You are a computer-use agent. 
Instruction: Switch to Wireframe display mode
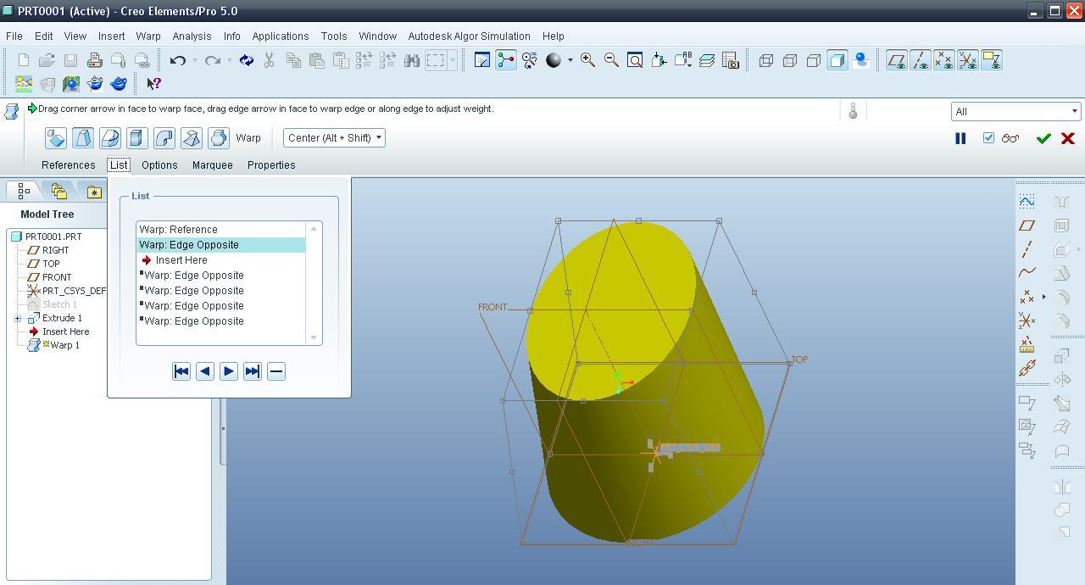tap(766, 60)
